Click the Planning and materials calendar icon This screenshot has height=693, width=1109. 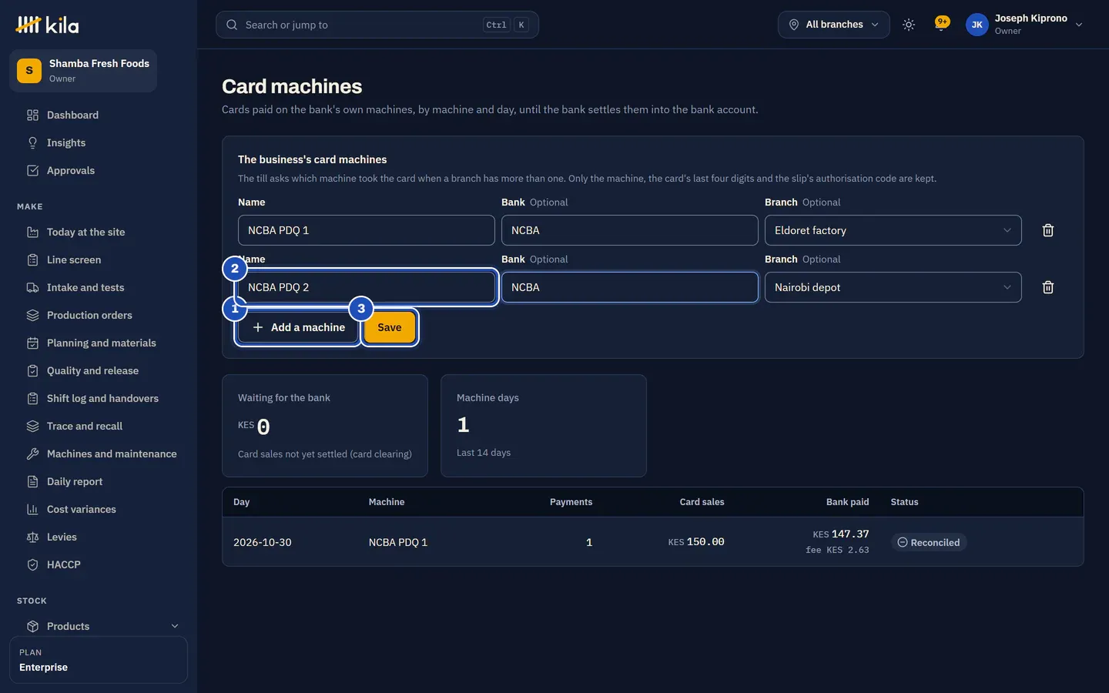(x=32, y=343)
